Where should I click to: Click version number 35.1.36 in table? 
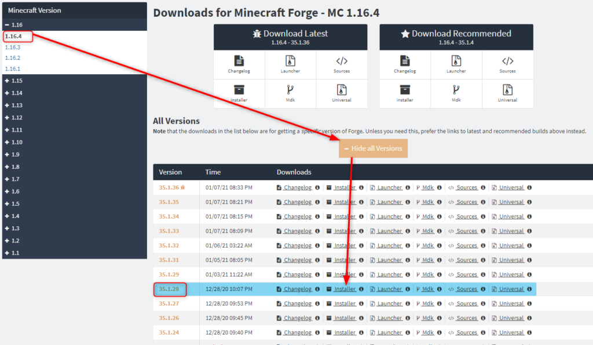point(169,187)
